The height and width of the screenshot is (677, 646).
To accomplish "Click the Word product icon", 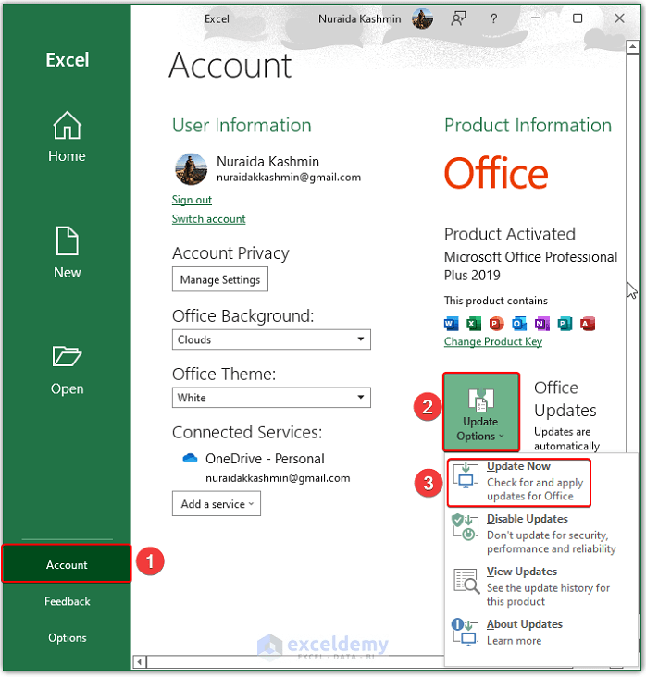I will (451, 324).
